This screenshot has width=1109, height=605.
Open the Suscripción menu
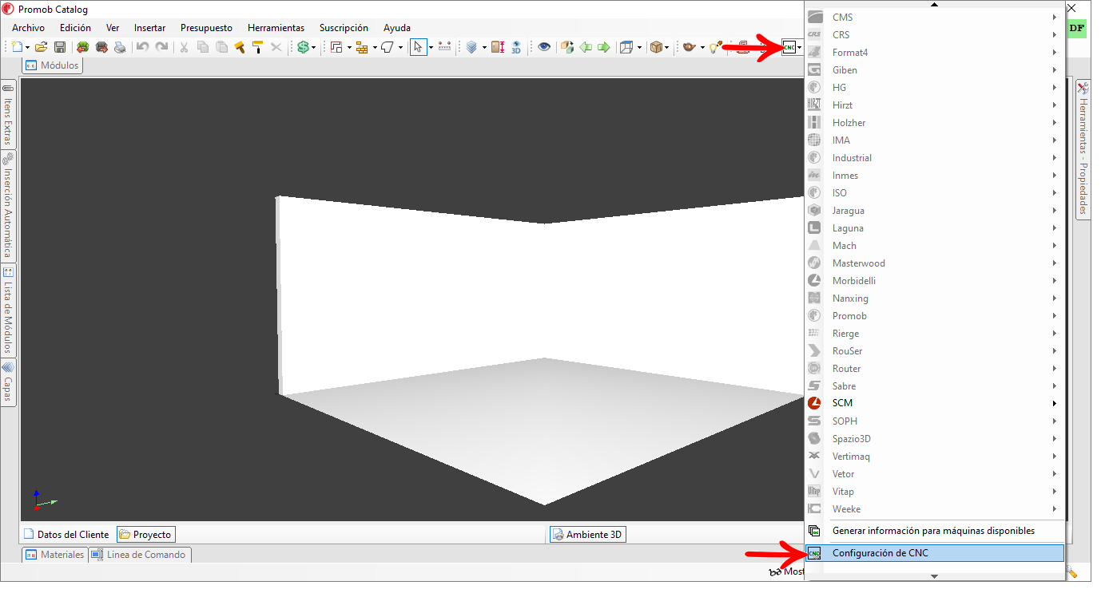point(344,27)
